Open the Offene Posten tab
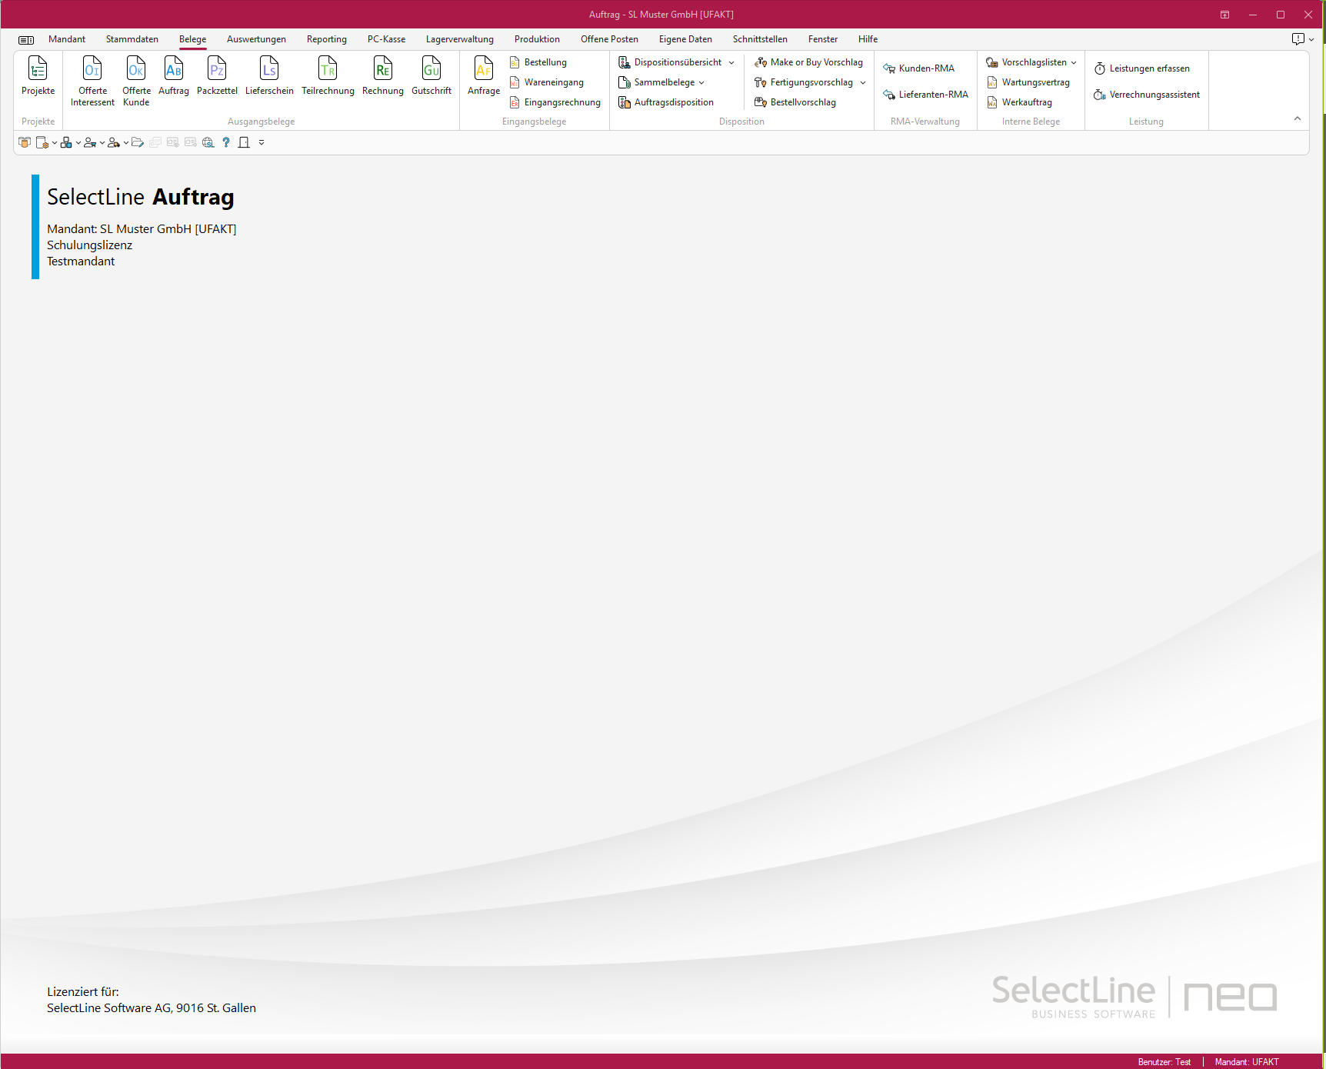This screenshot has height=1069, width=1326. point(609,39)
